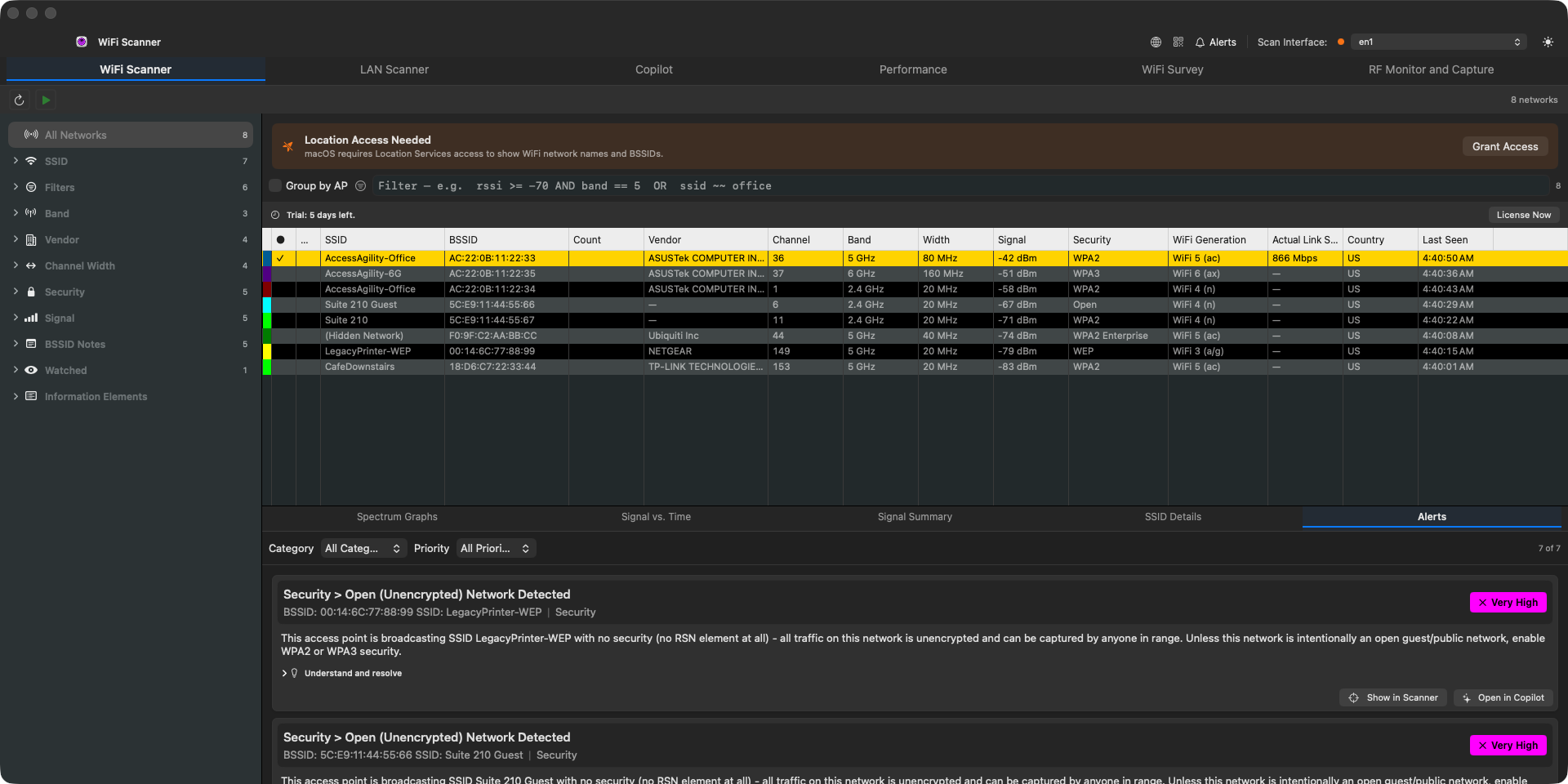The width and height of the screenshot is (1568, 784).
Task: Open the globe icon in the header
Action: pyautogui.click(x=1156, y=42)
